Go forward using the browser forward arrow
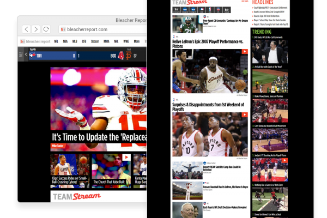Viewport: 327px width, 218px height. click(x=36, y=29)
